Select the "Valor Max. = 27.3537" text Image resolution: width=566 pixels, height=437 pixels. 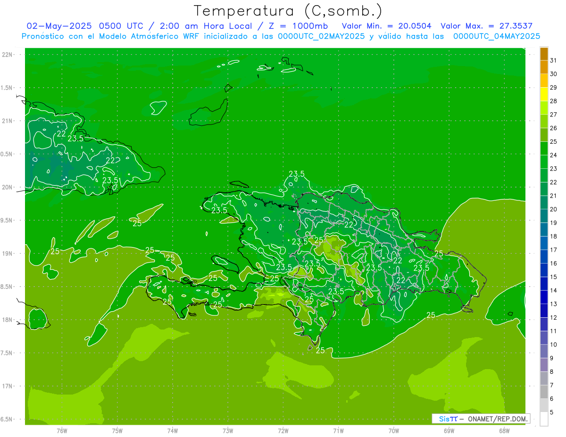486,26
